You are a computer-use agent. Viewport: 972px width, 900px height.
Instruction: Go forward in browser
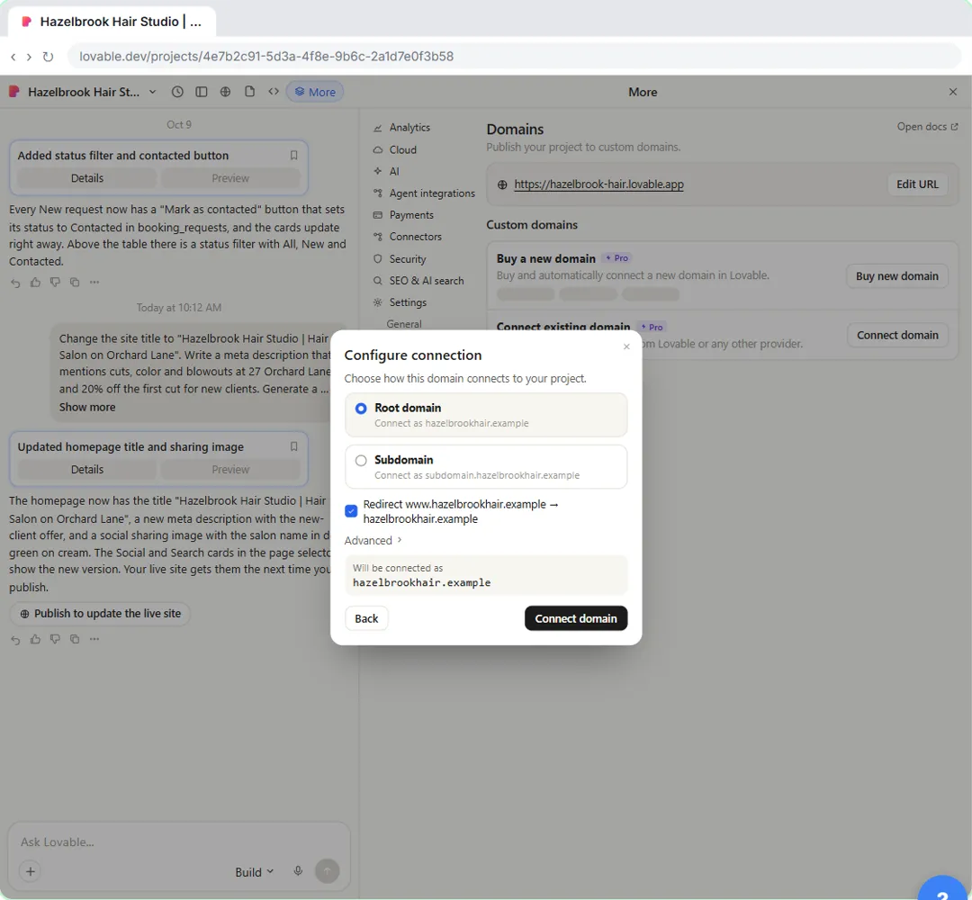[29, 57]
